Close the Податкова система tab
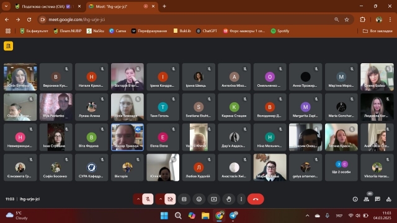Screen dimensions: 397x223 coord(79,7)
